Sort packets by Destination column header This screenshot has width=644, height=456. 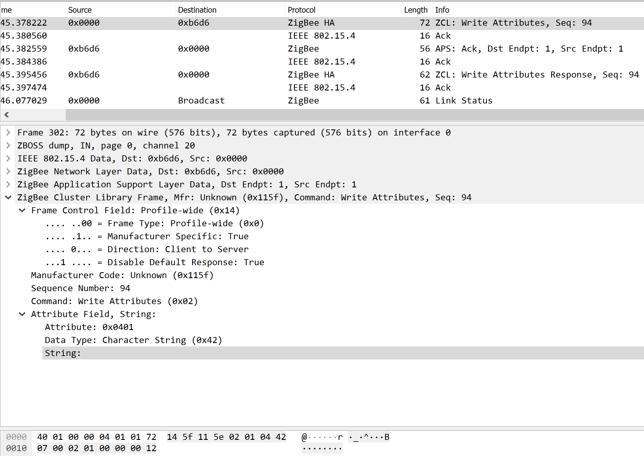197,10
